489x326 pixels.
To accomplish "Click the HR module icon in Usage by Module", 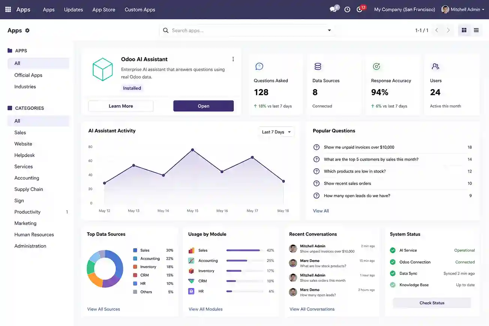I will pyautogui.click(x=191, y=291).
